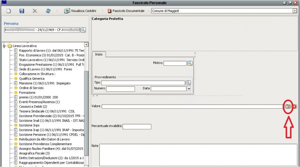Open the Provvedimento Tipo lookup magnifier
The height and width of the screenshot is (167, 300).
[x=188, y=83]
